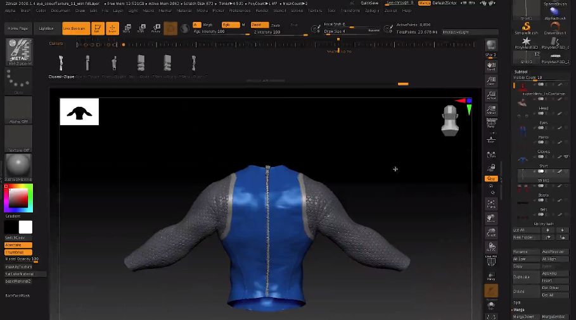Select the Move transform icon

pos(127,28)
